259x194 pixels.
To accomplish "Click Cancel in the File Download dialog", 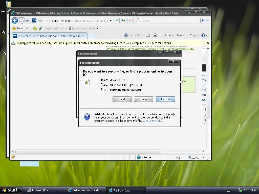I will click(165, 99).
